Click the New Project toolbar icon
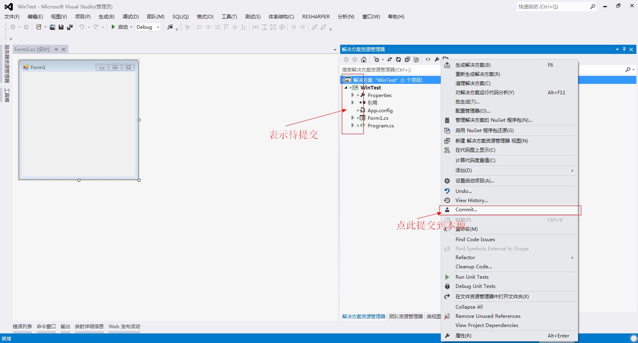 pos(39,27)
